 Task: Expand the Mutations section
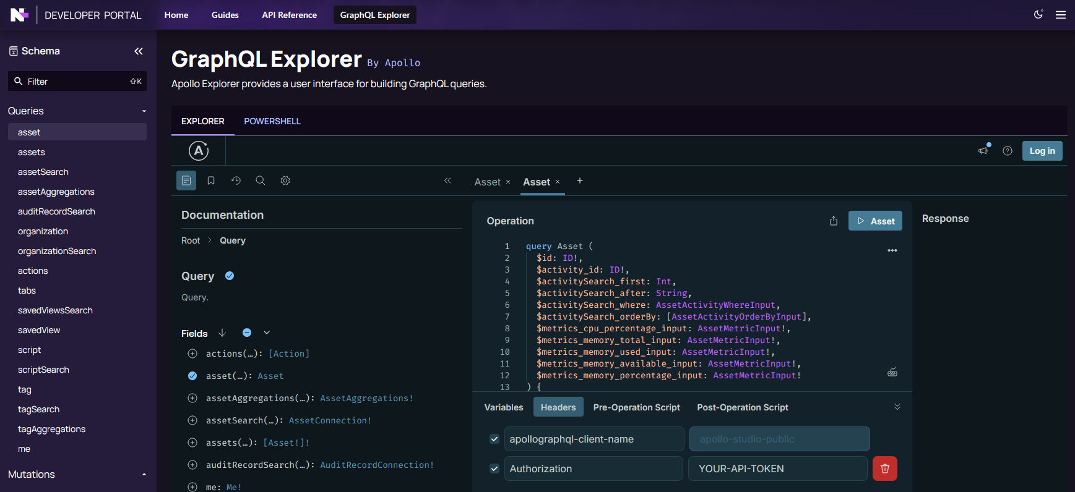[144, 475]
